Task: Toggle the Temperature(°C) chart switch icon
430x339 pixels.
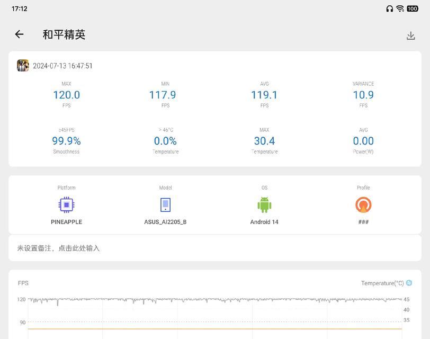Action: (409, 283)
